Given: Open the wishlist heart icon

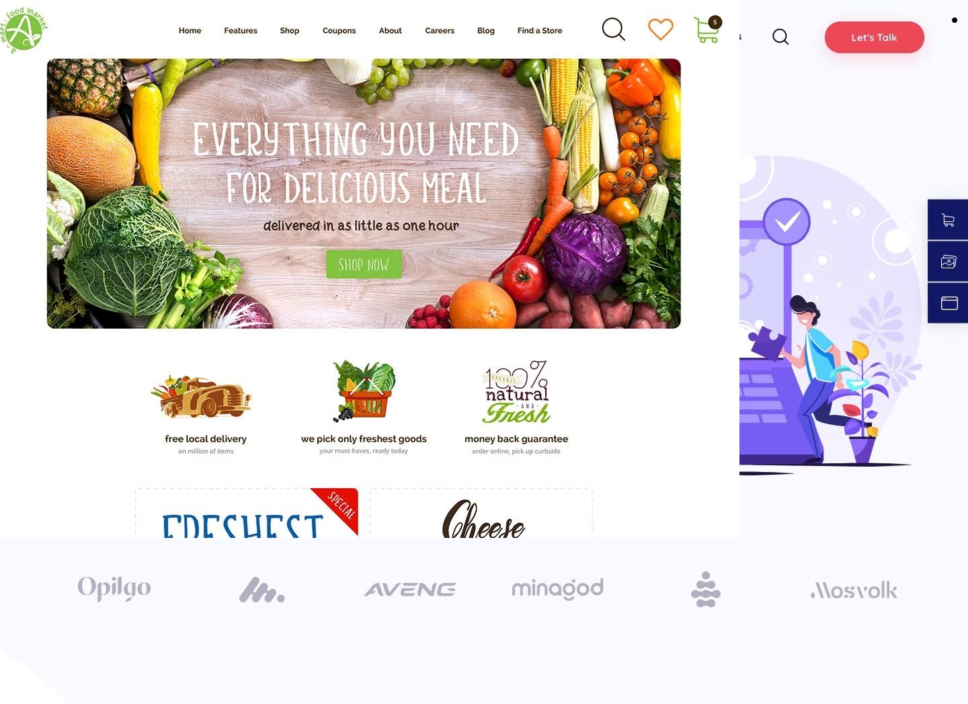Looking at the screenshot, I should coord(660,30).
